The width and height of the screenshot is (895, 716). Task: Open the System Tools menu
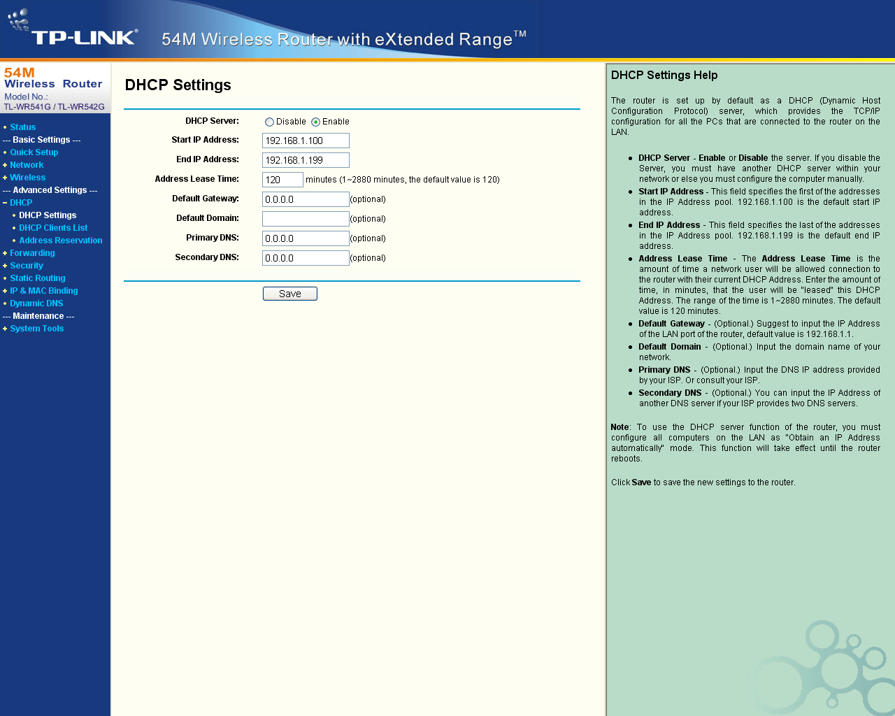(37, 329)
